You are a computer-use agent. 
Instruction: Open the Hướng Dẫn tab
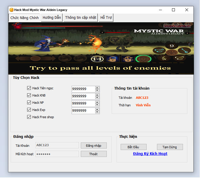(52, 18)
